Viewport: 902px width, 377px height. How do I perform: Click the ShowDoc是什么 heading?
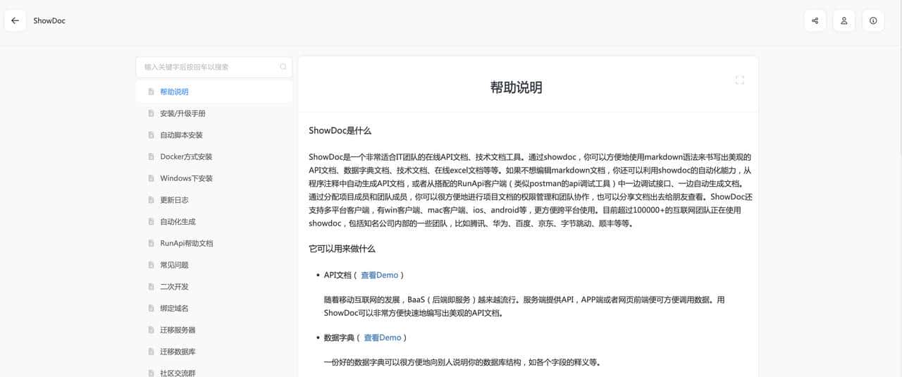click(x=340, y=131)
